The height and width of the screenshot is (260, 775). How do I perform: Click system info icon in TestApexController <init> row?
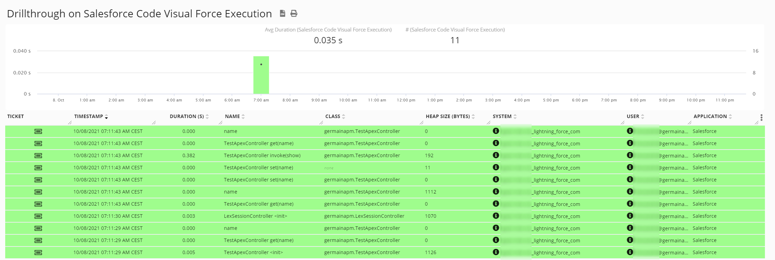point(496,252)
